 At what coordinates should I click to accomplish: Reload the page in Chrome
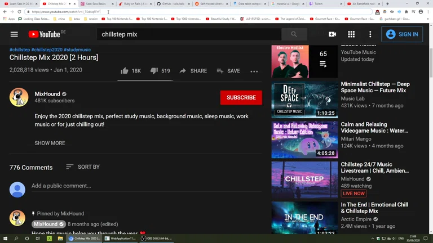pyautogui.click(x=19, y=12)
